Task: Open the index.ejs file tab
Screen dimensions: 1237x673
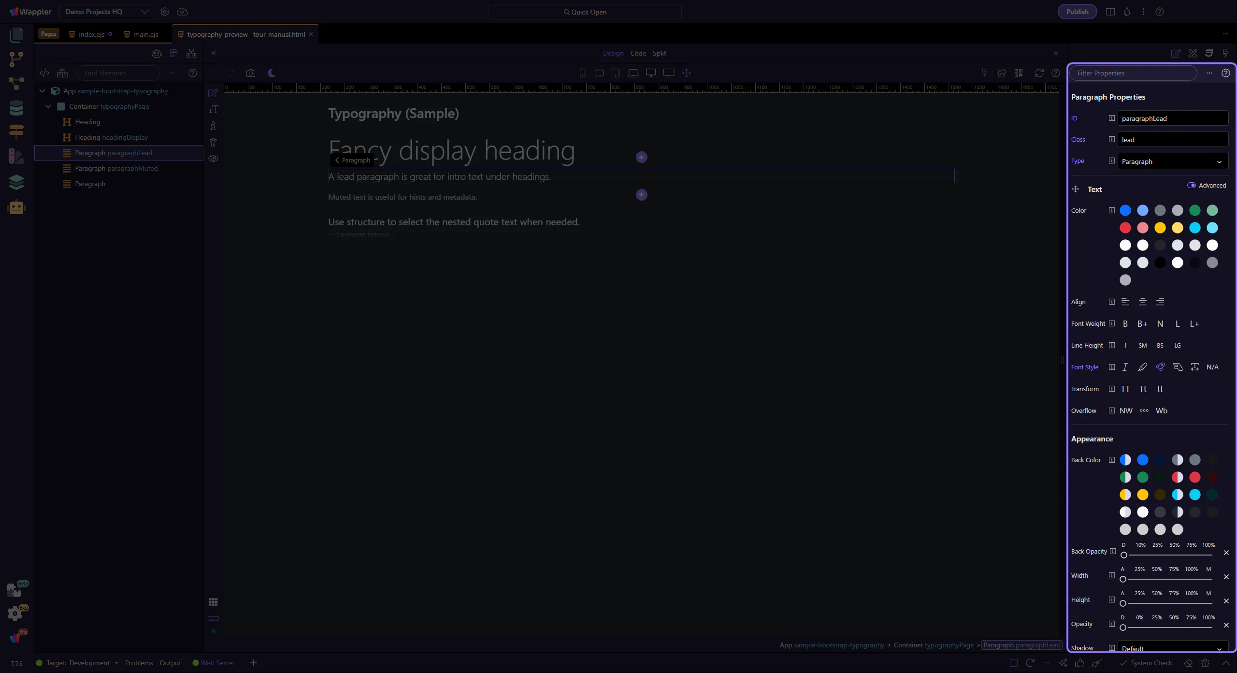Action: (x=91, y=34)
